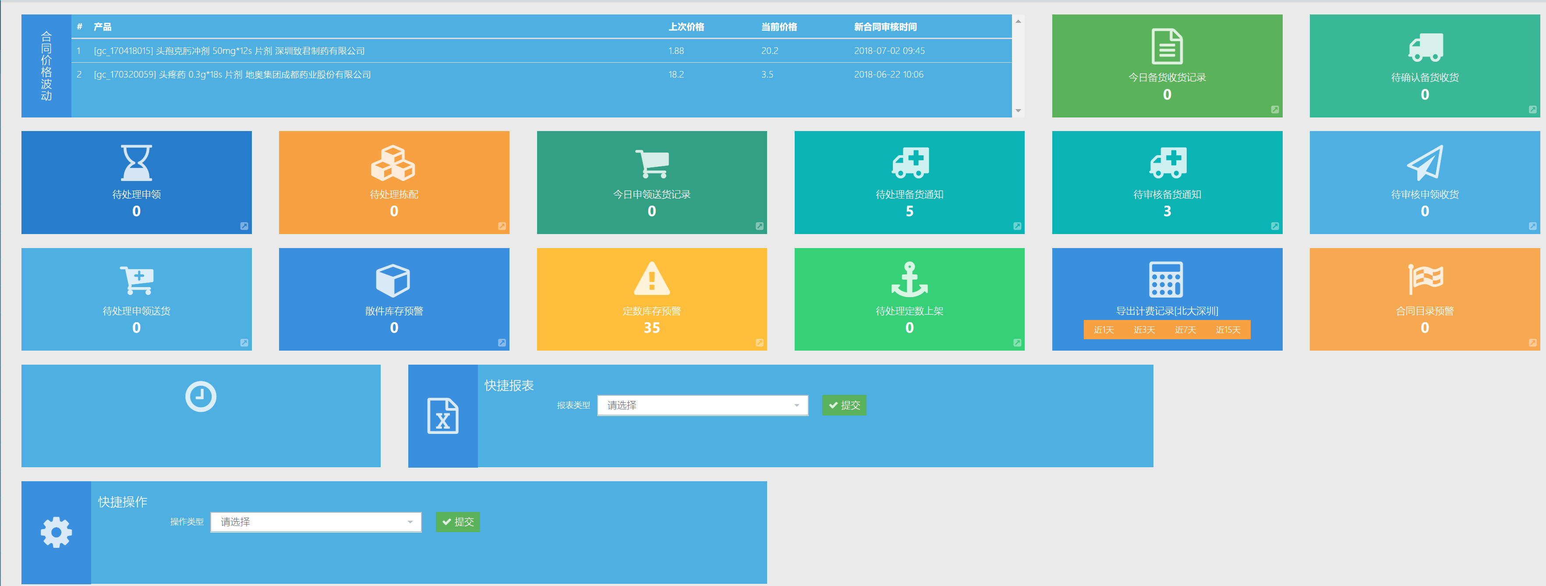Open link arrow on 待确认备货收货 tile
Screen dimensions: 1546x586
[x=1533, y=110]
